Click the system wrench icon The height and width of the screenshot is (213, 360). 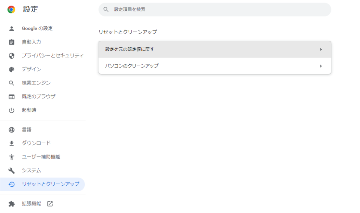pos(12,171)
